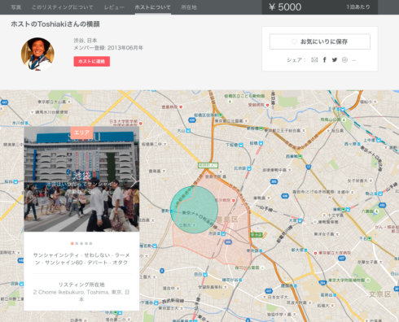This screenshot has height=322, width=399.
Task: Share listing on Facebook
Action: (x=324, y=60)
